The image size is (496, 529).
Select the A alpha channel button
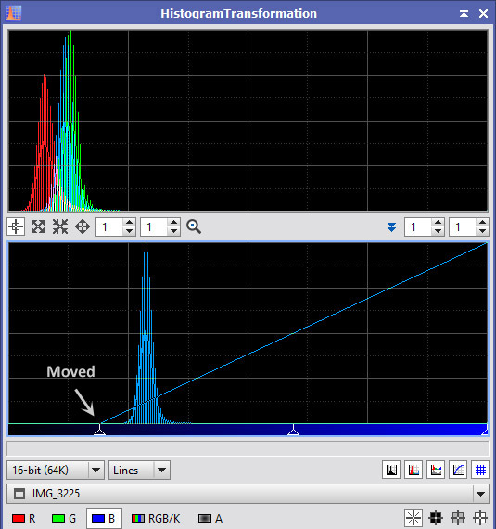pos(210,518)
